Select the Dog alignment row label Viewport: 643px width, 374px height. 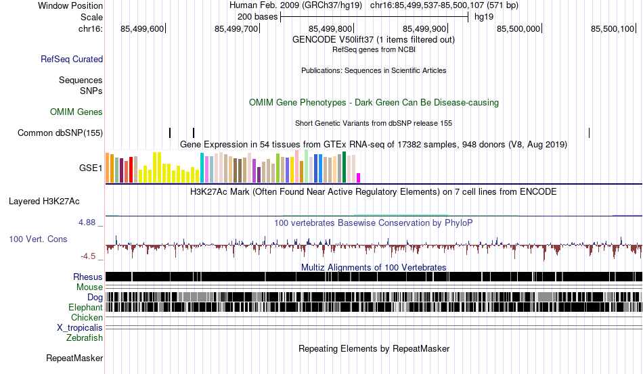click(95, 298)
